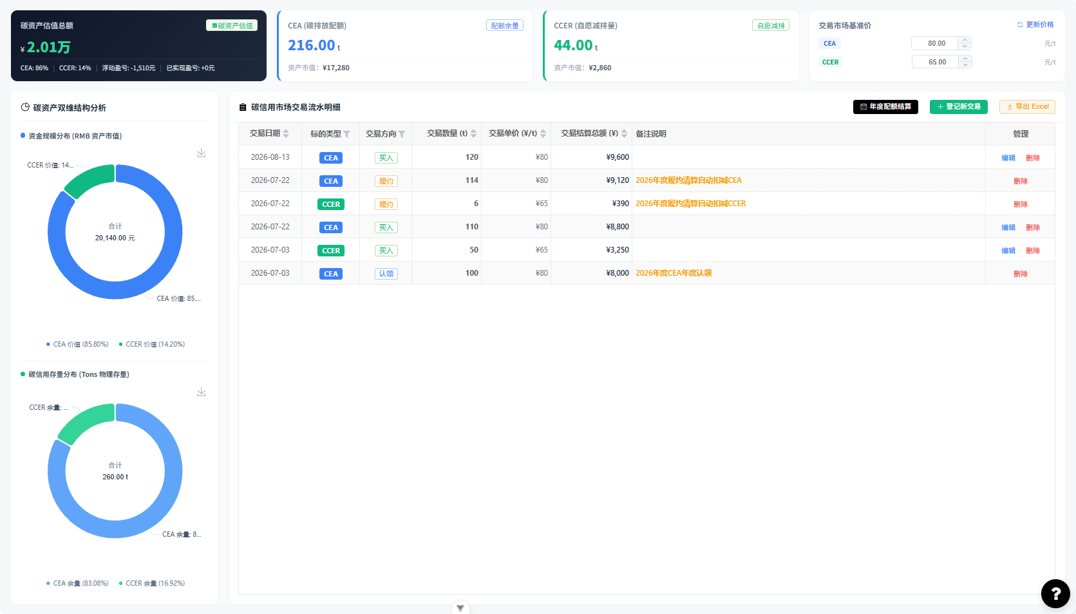This screenshot has width=1076, height=614.
Task: Toggle CCER 余量 (16.92%) legend item
Action: coord(152,583)
